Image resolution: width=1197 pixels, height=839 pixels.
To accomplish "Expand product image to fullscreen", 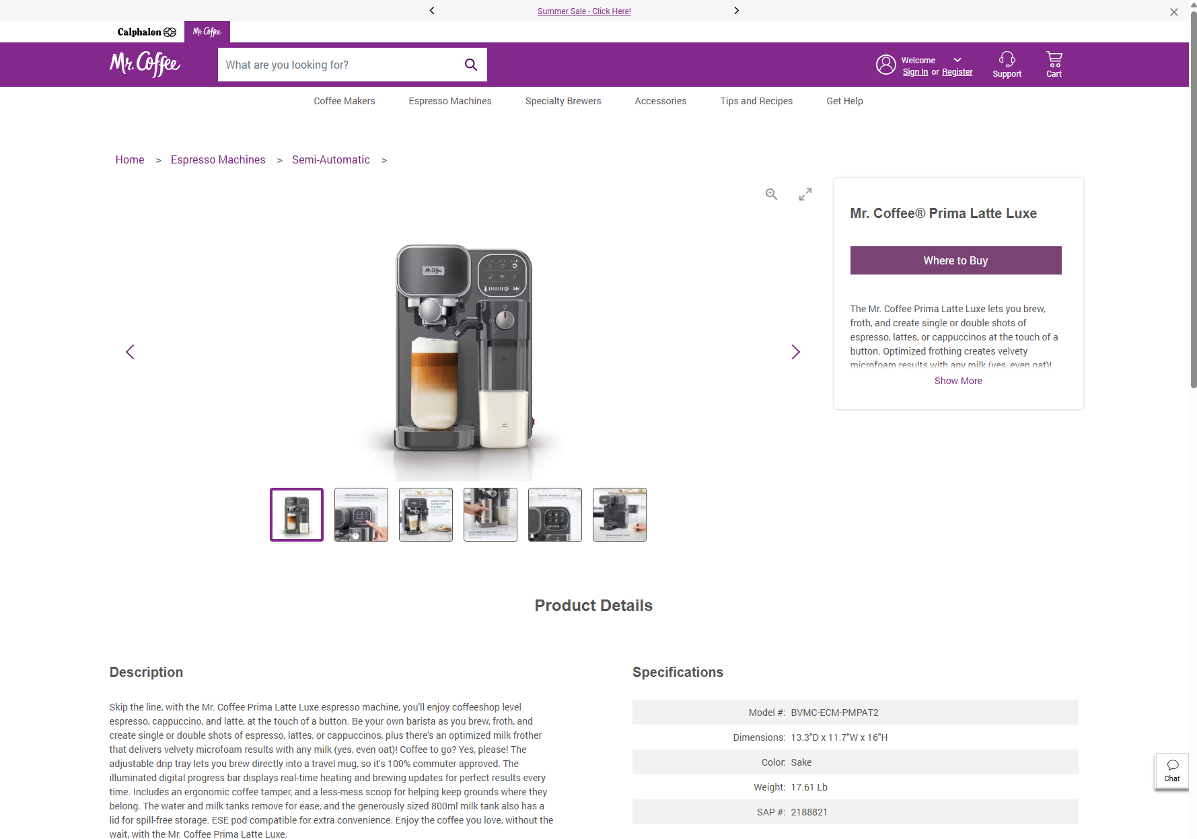I will coord(805,194).
